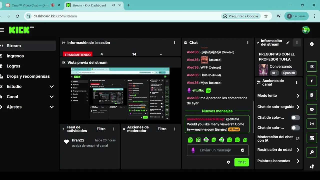Bookmark this page with the star icon
This screenshot has height=180, width=320.
tap(266, 16)
